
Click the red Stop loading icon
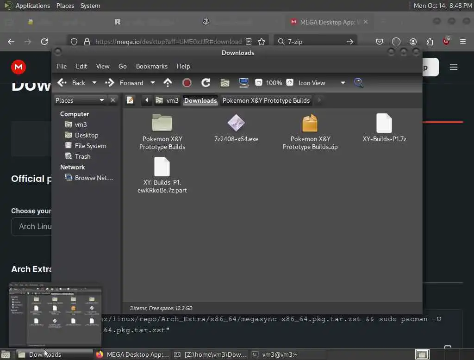pyautogui.click(x=187, y=82)
